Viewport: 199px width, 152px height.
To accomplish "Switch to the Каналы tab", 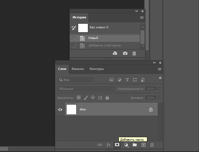I will (78, 69).
